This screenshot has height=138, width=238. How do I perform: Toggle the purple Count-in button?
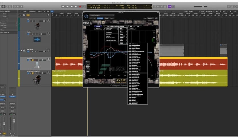(170, 7)
